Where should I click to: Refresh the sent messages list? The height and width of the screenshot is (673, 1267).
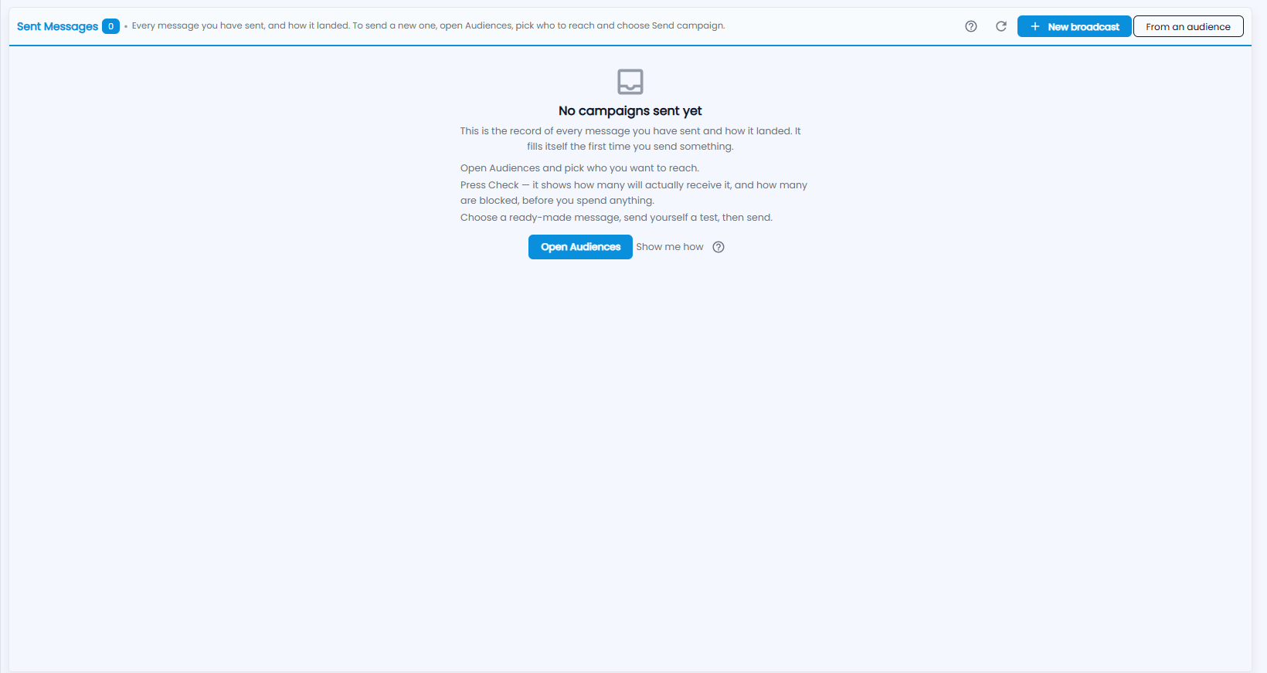click(1001, 26)
